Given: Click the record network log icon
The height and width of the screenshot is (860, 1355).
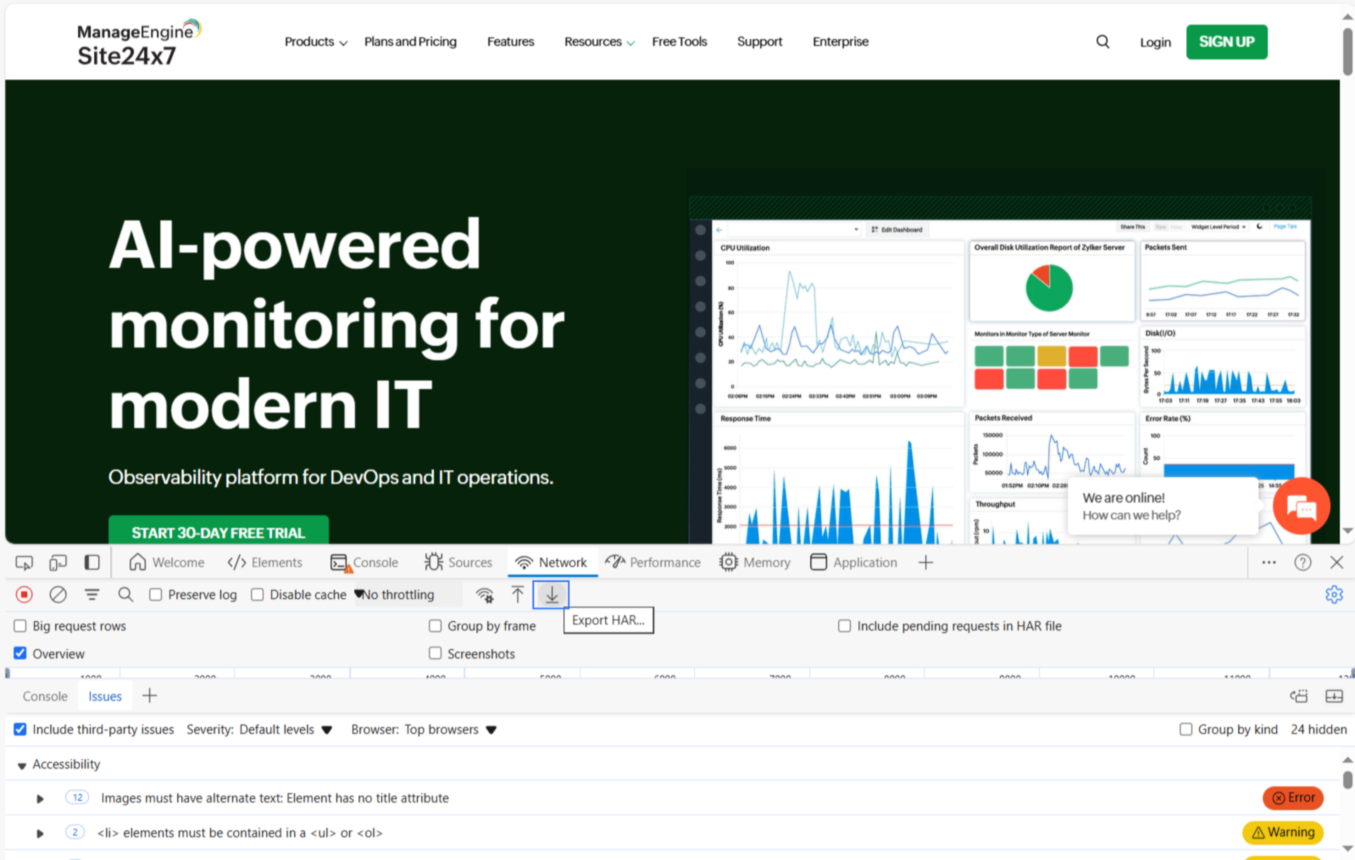Looking at the screenshot, I should click(25, 595).
